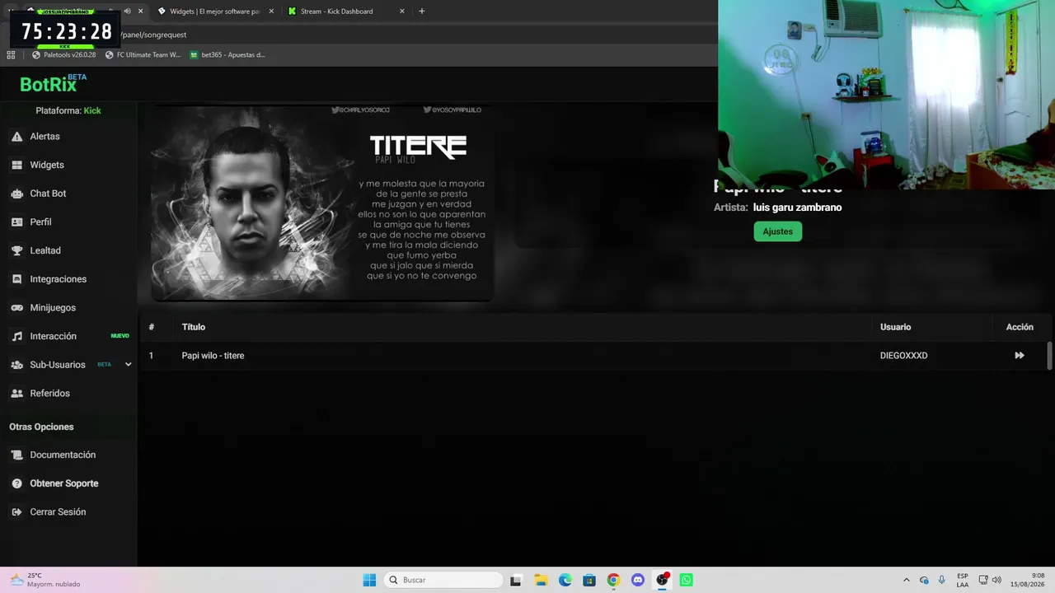Click the Integraciones icon in sidebar

click(16, 279)
